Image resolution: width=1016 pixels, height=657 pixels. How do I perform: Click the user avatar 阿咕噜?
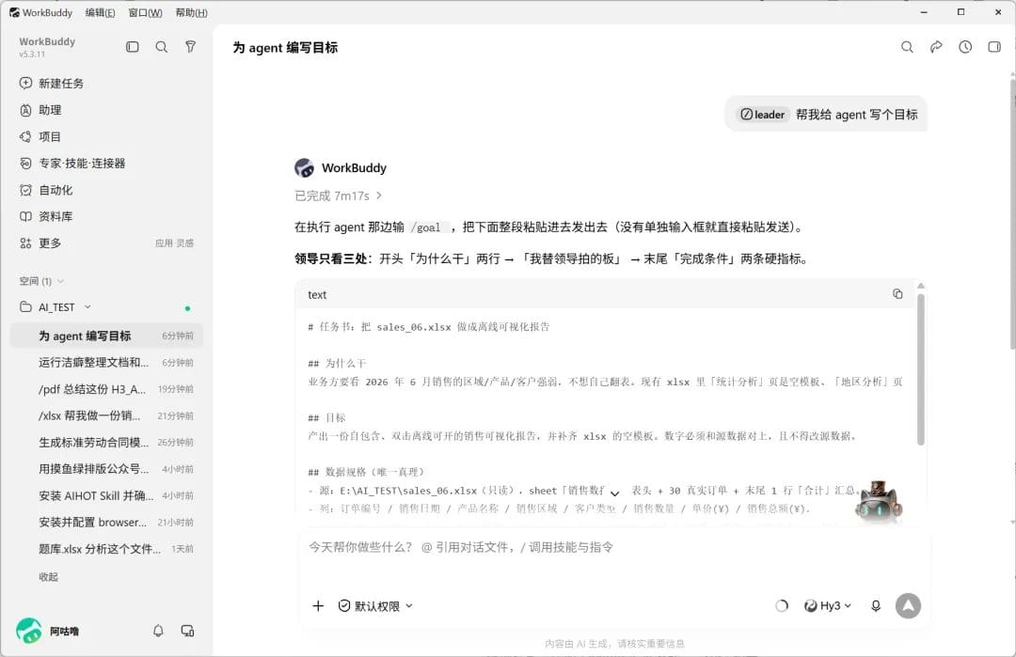(x=28, y=631)
